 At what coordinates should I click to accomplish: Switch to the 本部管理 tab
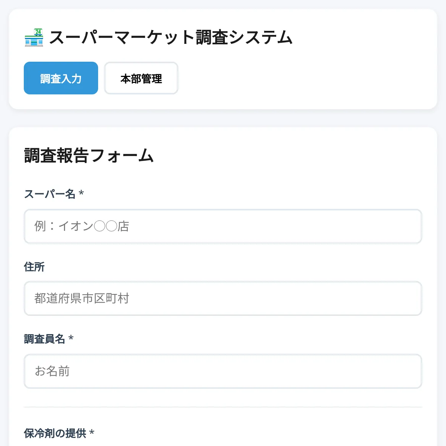click(x=141, y=78)
